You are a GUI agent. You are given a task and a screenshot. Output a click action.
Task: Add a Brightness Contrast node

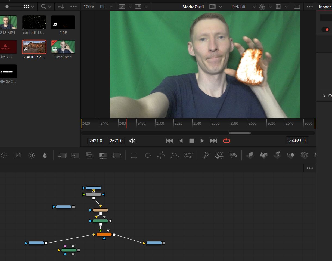[32, 155]
